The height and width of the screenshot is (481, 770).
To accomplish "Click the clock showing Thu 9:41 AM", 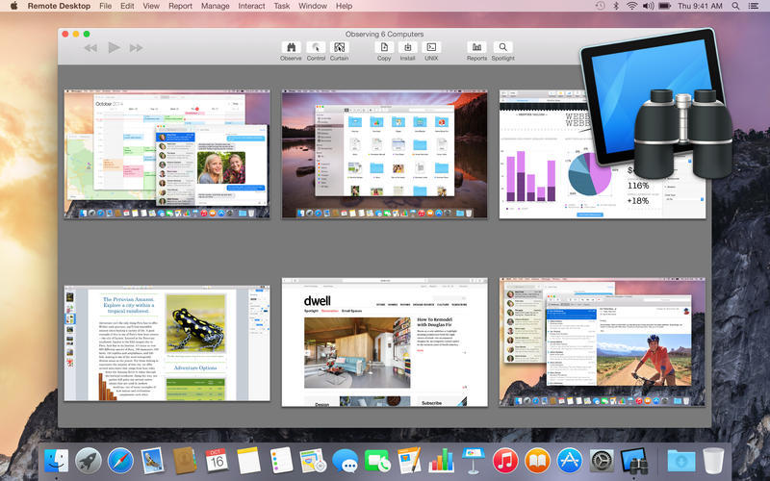I will [x=700, y=6].
